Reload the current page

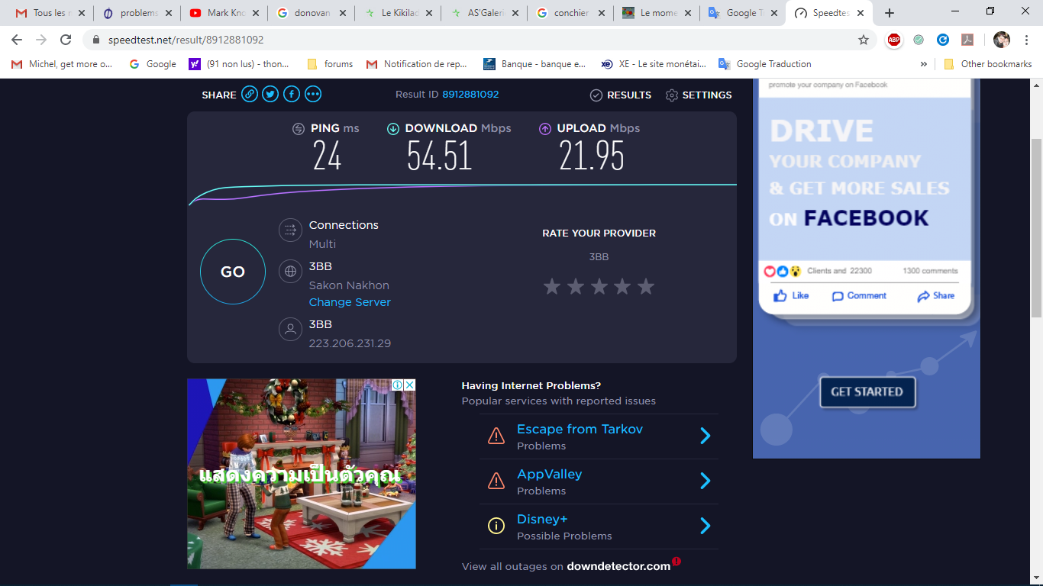[66, 40]
